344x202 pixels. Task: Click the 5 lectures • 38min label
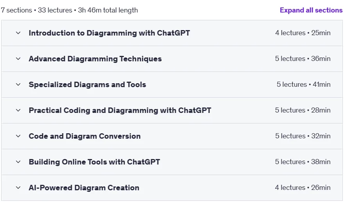[303, 162]
